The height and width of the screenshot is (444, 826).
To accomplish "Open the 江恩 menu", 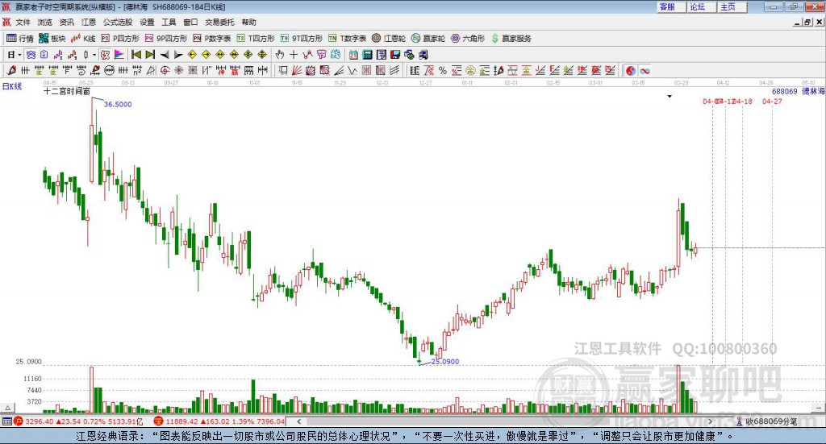I will 89,22.
